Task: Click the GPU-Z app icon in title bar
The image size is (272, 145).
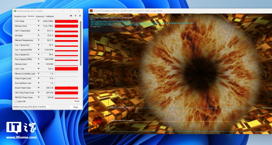Action: pos(15,11)
